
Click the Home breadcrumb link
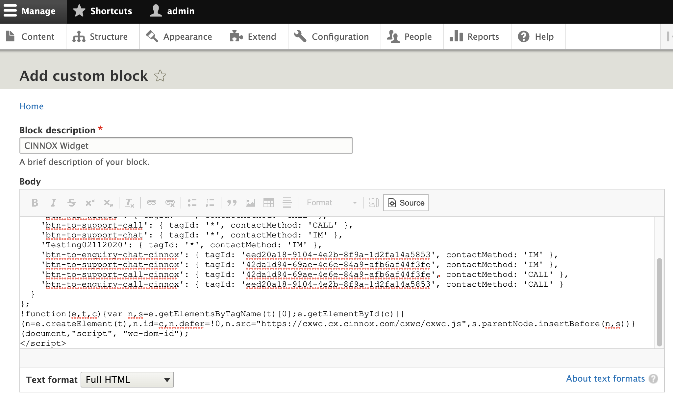[x=32, y=106]
